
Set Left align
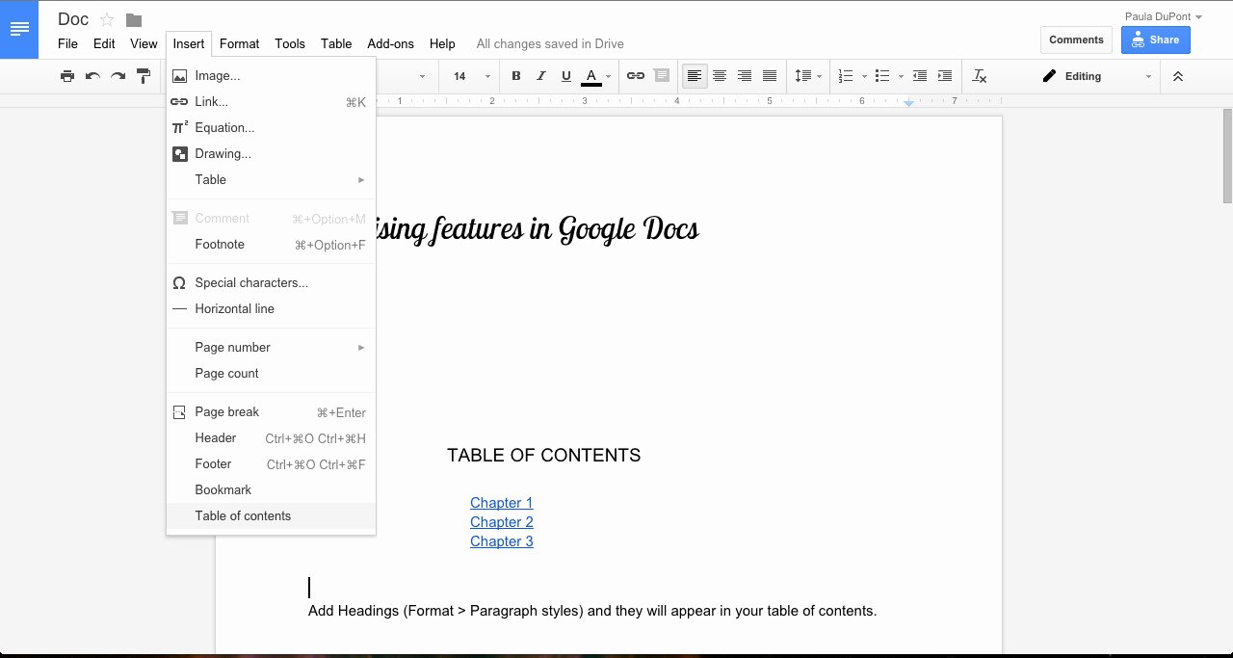pos(695,76)
